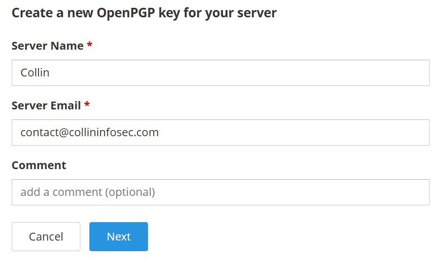
Task: Click the Server Name label
Action: click(x=47, y=46)
